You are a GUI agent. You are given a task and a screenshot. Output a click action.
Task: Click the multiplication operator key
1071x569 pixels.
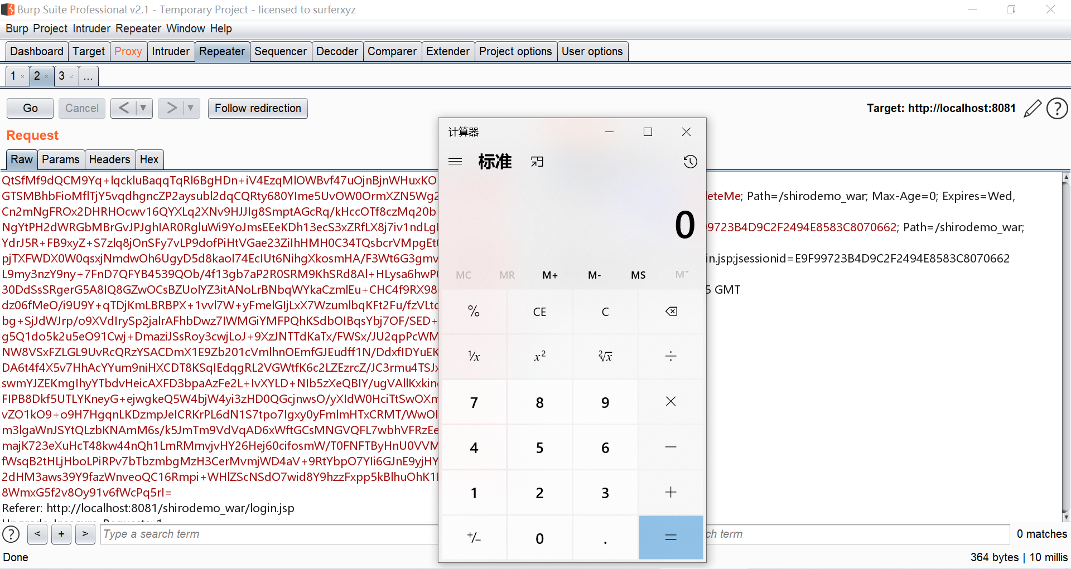[671, 402]
